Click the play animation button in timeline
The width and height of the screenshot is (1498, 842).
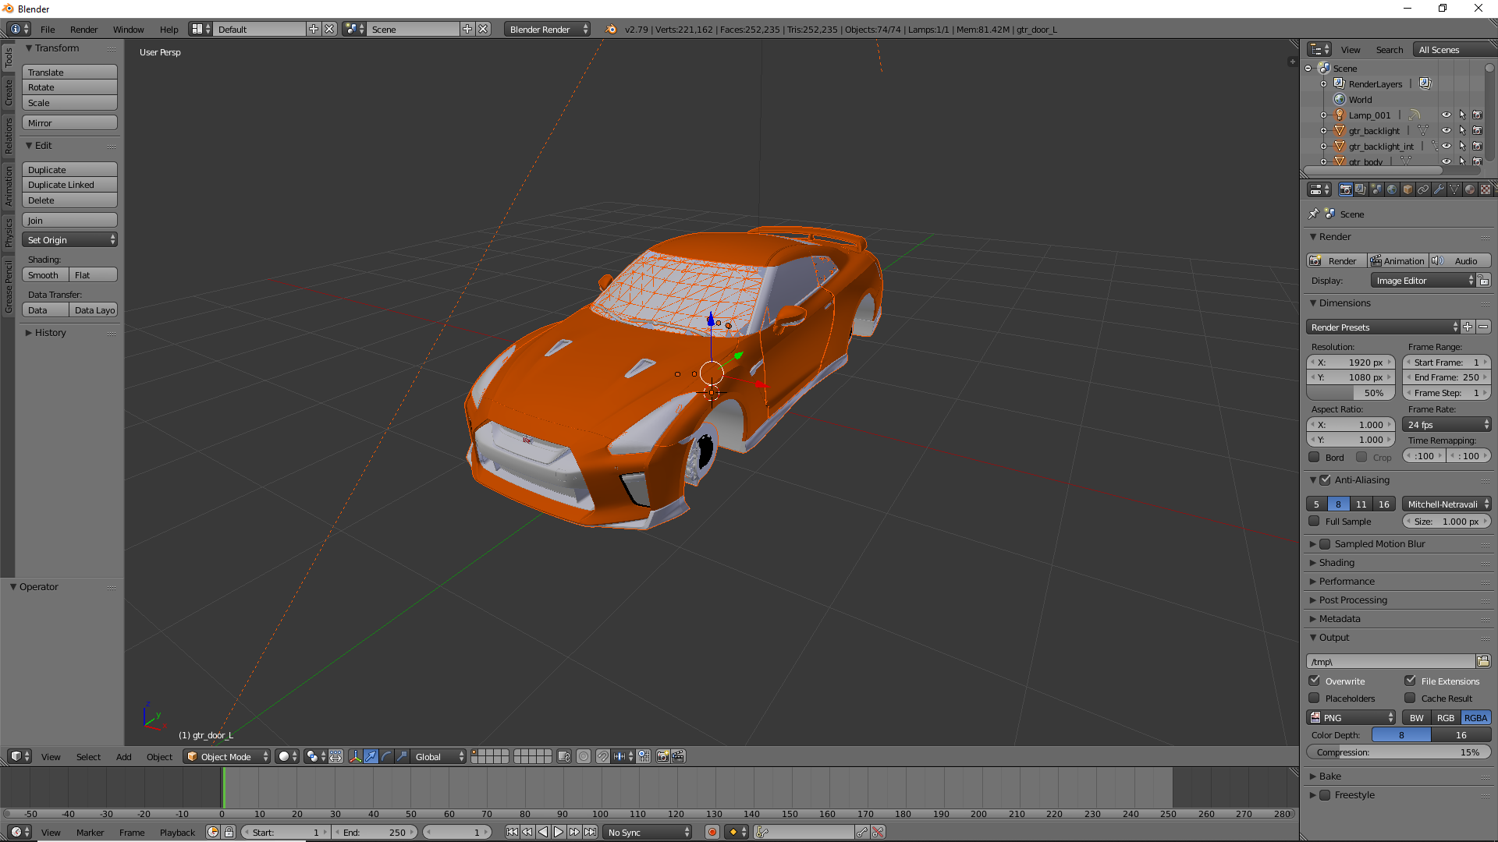pos(559,832)
